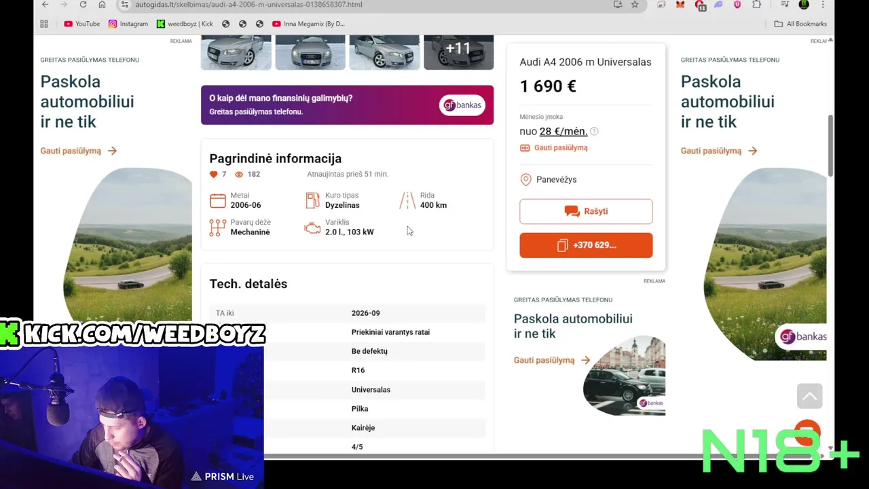Open the Inna Megamix bookmark tab
The image size is (869, 489).
point(309,24)
